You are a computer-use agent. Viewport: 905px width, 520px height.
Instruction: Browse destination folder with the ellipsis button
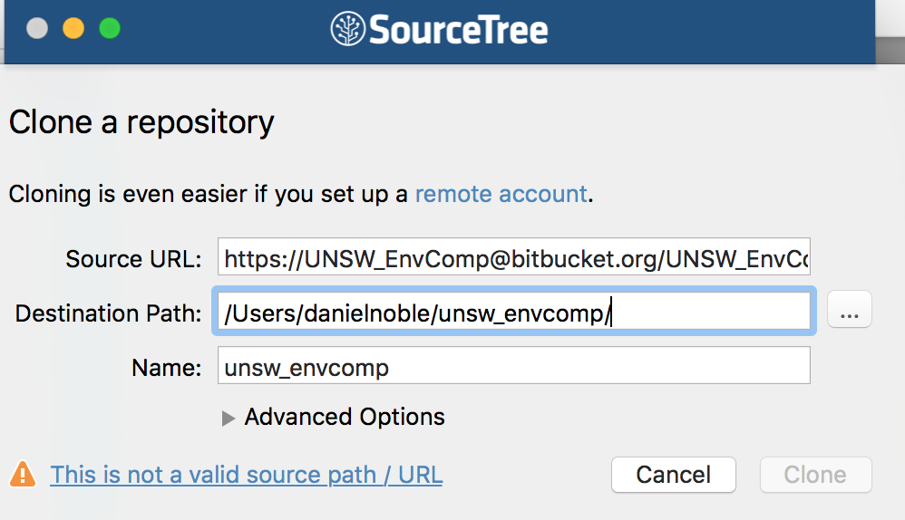[849, 313]
